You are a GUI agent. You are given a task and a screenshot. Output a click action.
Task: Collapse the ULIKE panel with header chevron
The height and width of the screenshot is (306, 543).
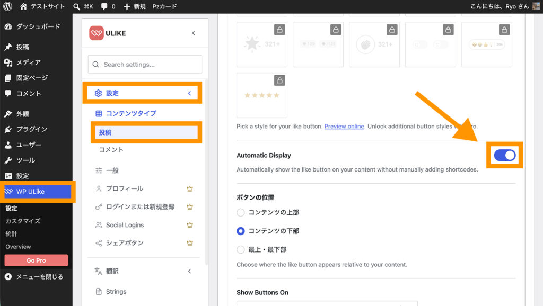[194, 33]
